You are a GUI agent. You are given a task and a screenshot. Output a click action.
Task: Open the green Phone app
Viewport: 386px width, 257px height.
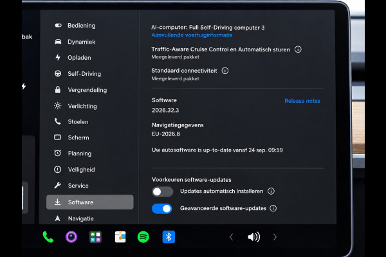click(48, 237)
